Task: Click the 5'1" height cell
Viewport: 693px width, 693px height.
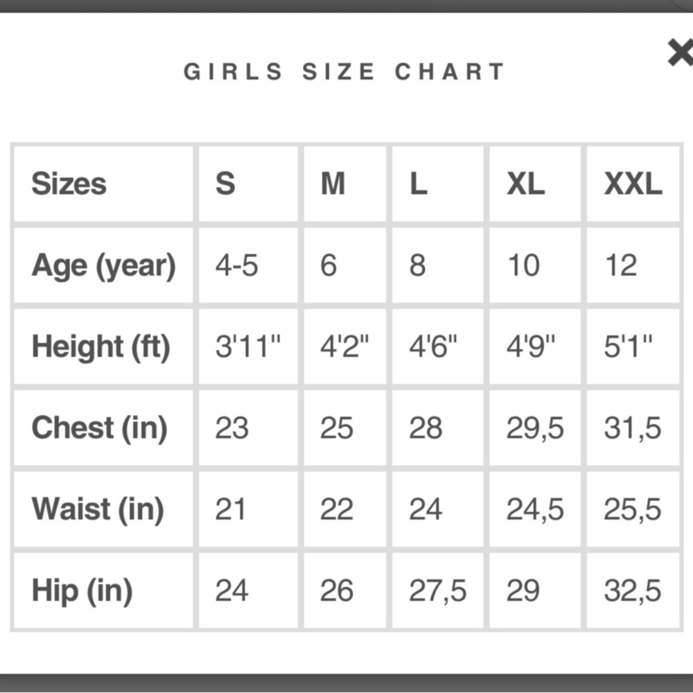Action: 633,346
